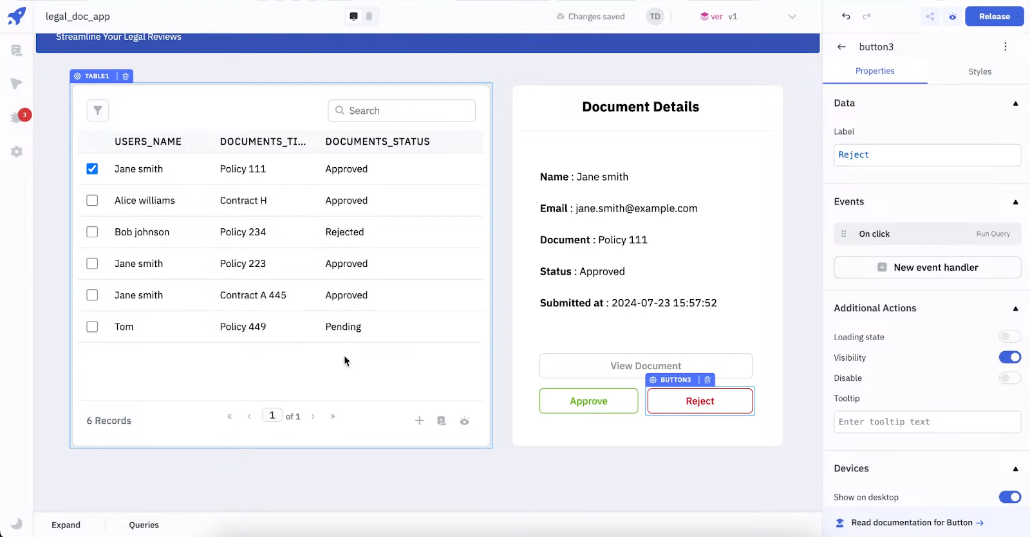This screenshot has width=1030, height=537.
Task: Click the table filter funnel icon
Action: pyautogui.click(x=98, y=111)
